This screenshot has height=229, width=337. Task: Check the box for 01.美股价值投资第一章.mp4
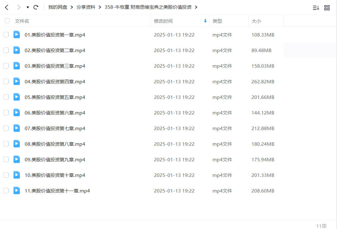(x=6, y=35)
